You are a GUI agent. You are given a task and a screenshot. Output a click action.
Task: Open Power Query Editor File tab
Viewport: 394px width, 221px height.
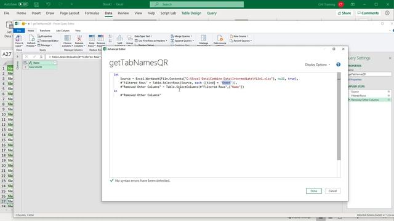[19, 31]
